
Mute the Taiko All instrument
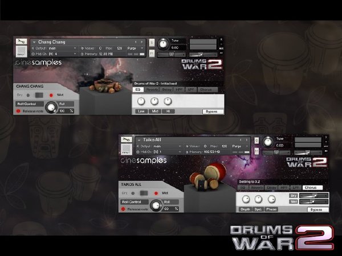[256, 151]
